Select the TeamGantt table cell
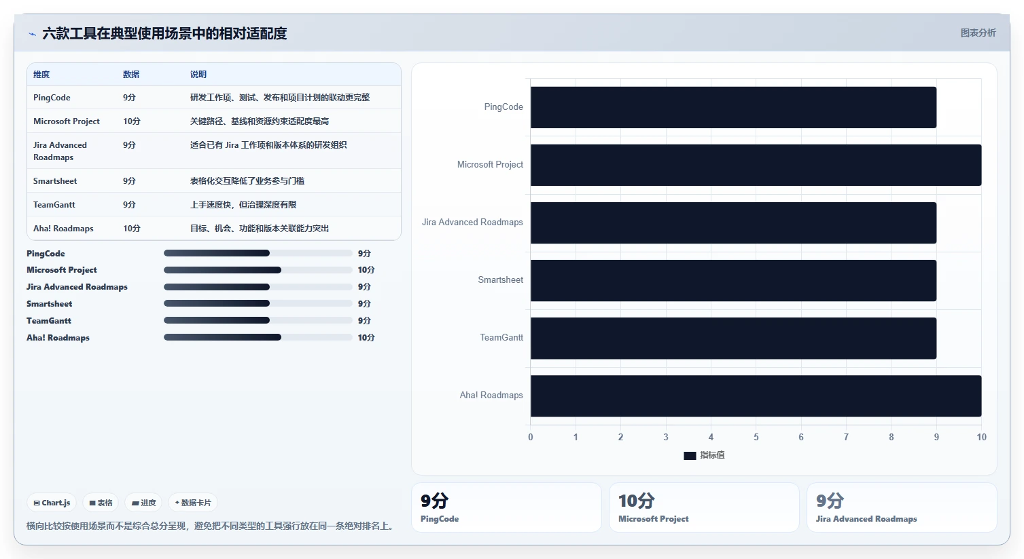The width and height of the screenshot is (1024, 559). pos(54,205)
